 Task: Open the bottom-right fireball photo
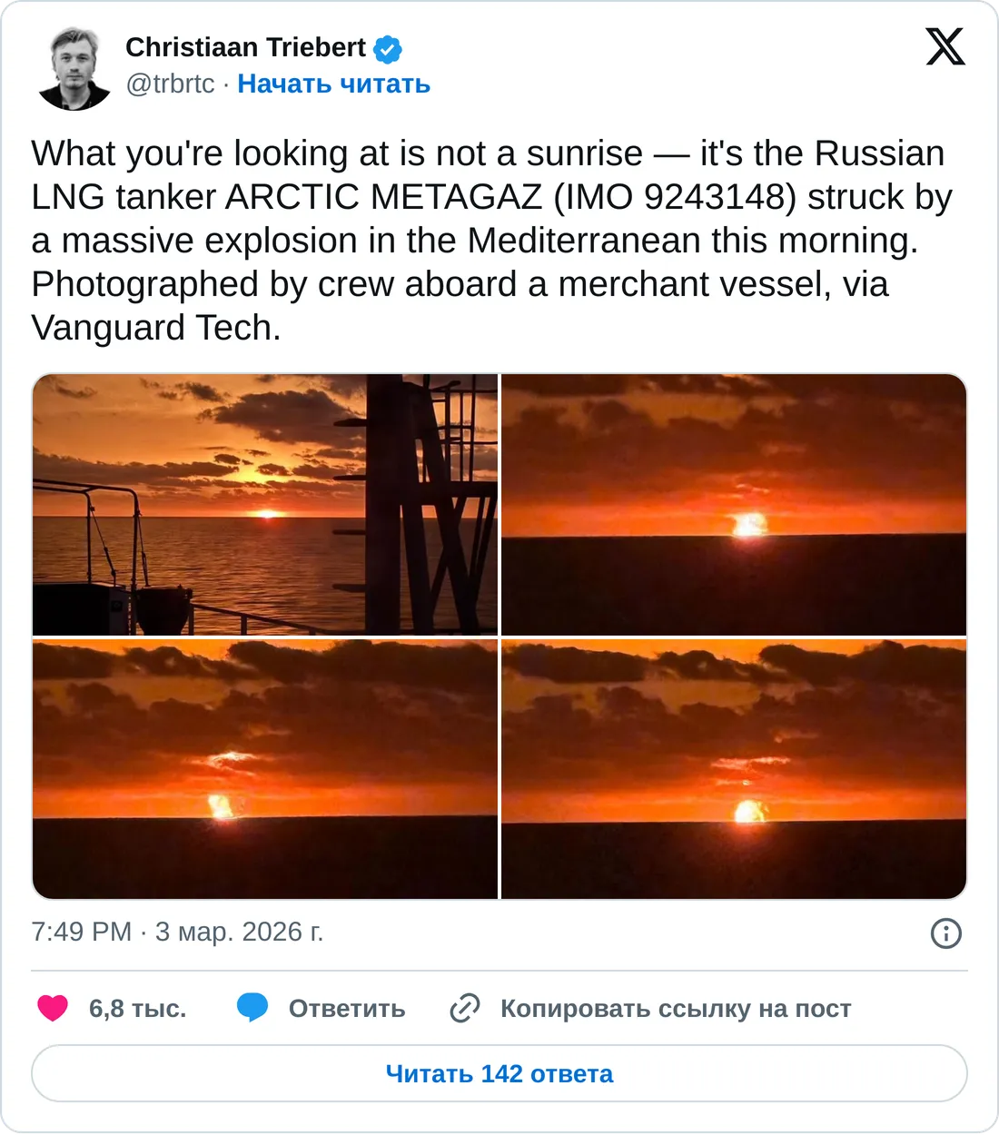click(x=734, y=769)
